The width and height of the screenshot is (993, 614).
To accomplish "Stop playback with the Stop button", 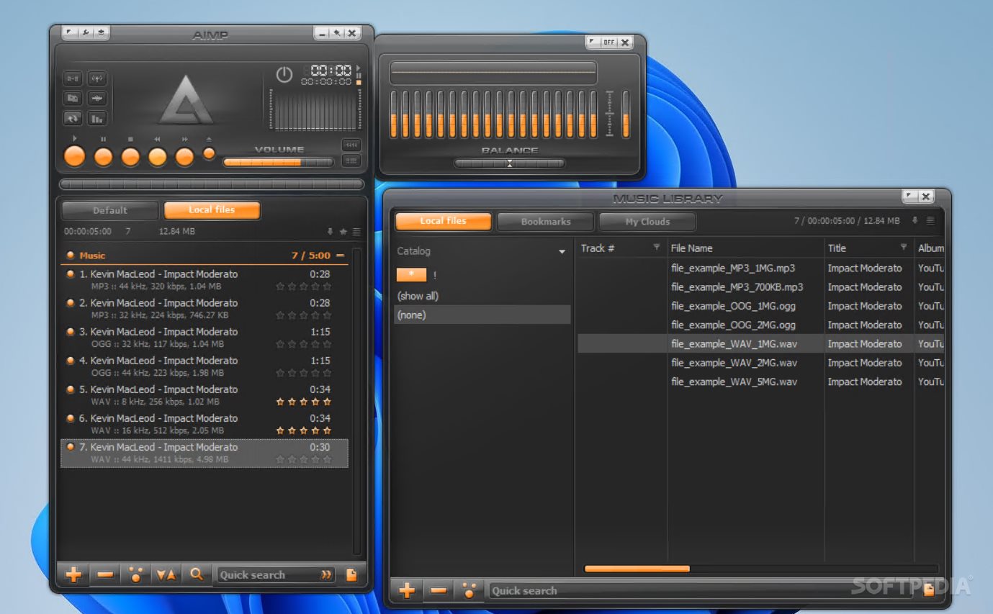I will (130, 156).
